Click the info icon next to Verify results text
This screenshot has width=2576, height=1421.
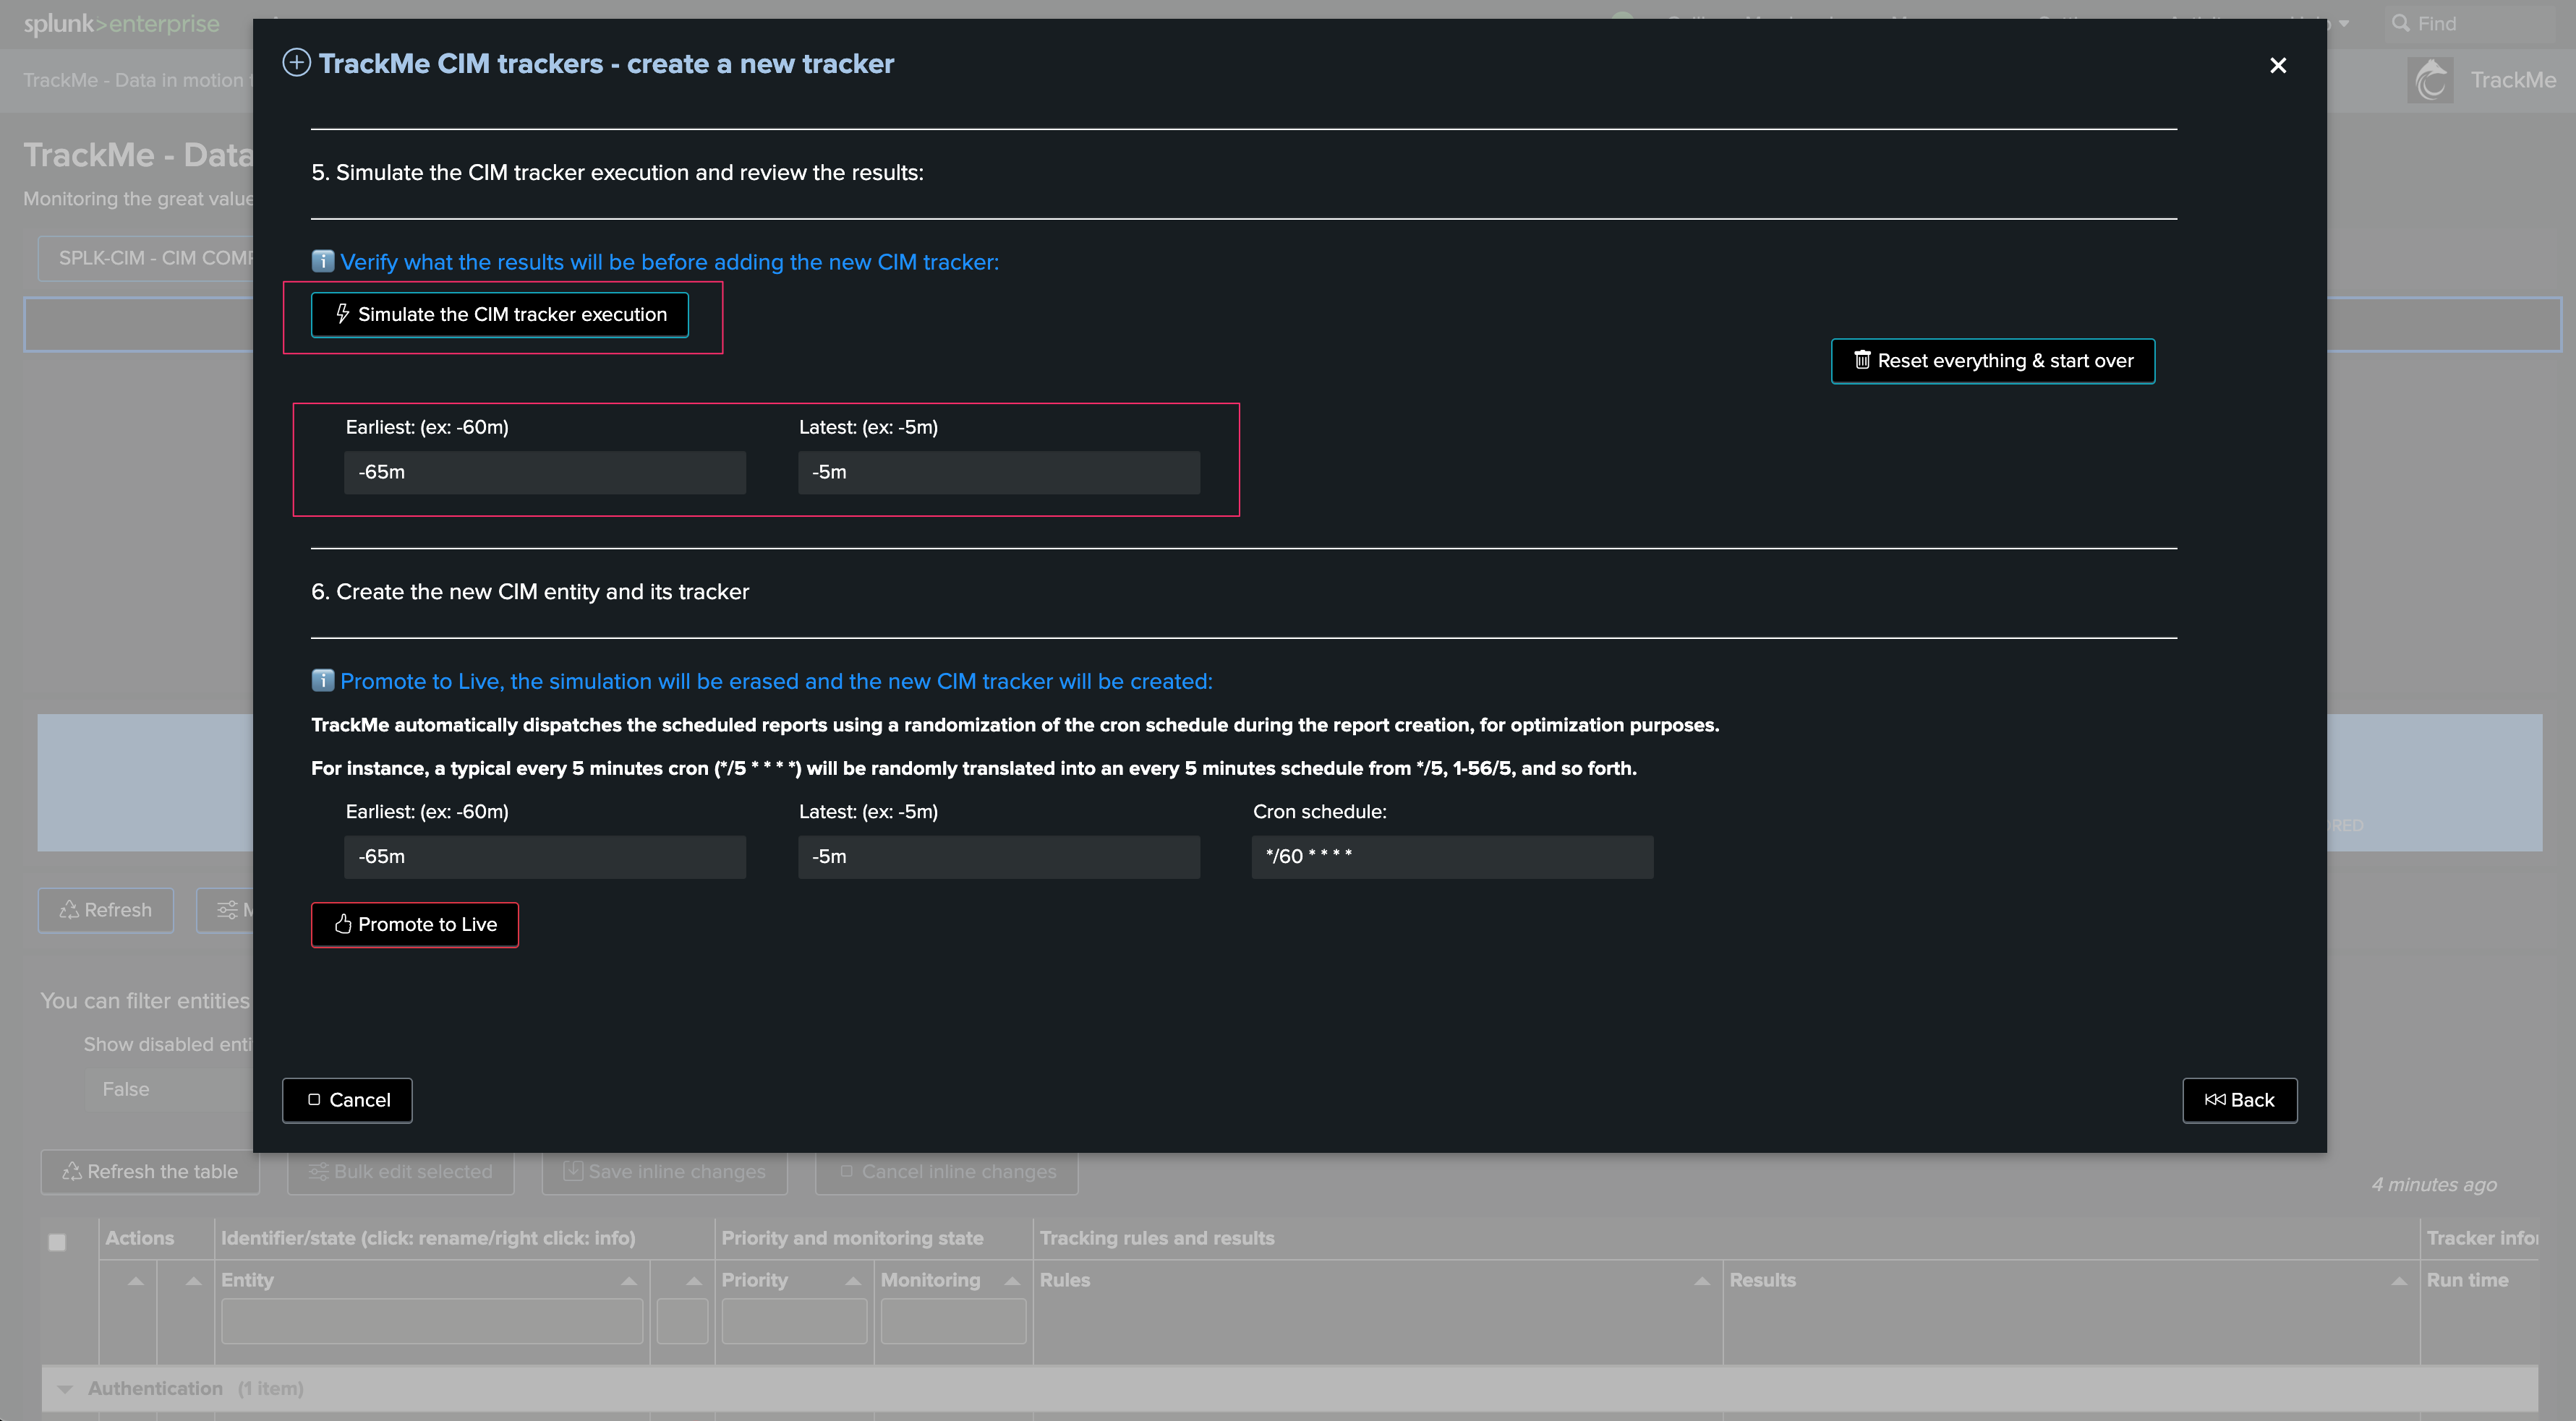coord(322,261)
